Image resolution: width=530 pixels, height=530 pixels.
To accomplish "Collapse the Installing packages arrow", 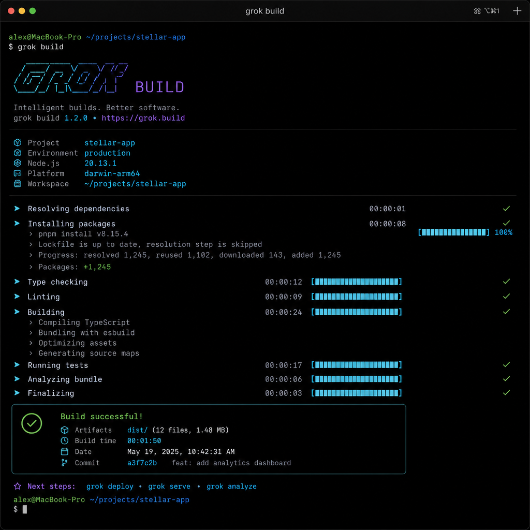I will (x=17, y=223).
